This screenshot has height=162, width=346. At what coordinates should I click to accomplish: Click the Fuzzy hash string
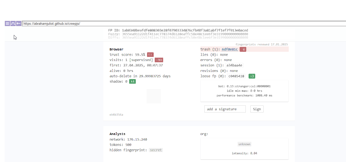click(185, 34)
